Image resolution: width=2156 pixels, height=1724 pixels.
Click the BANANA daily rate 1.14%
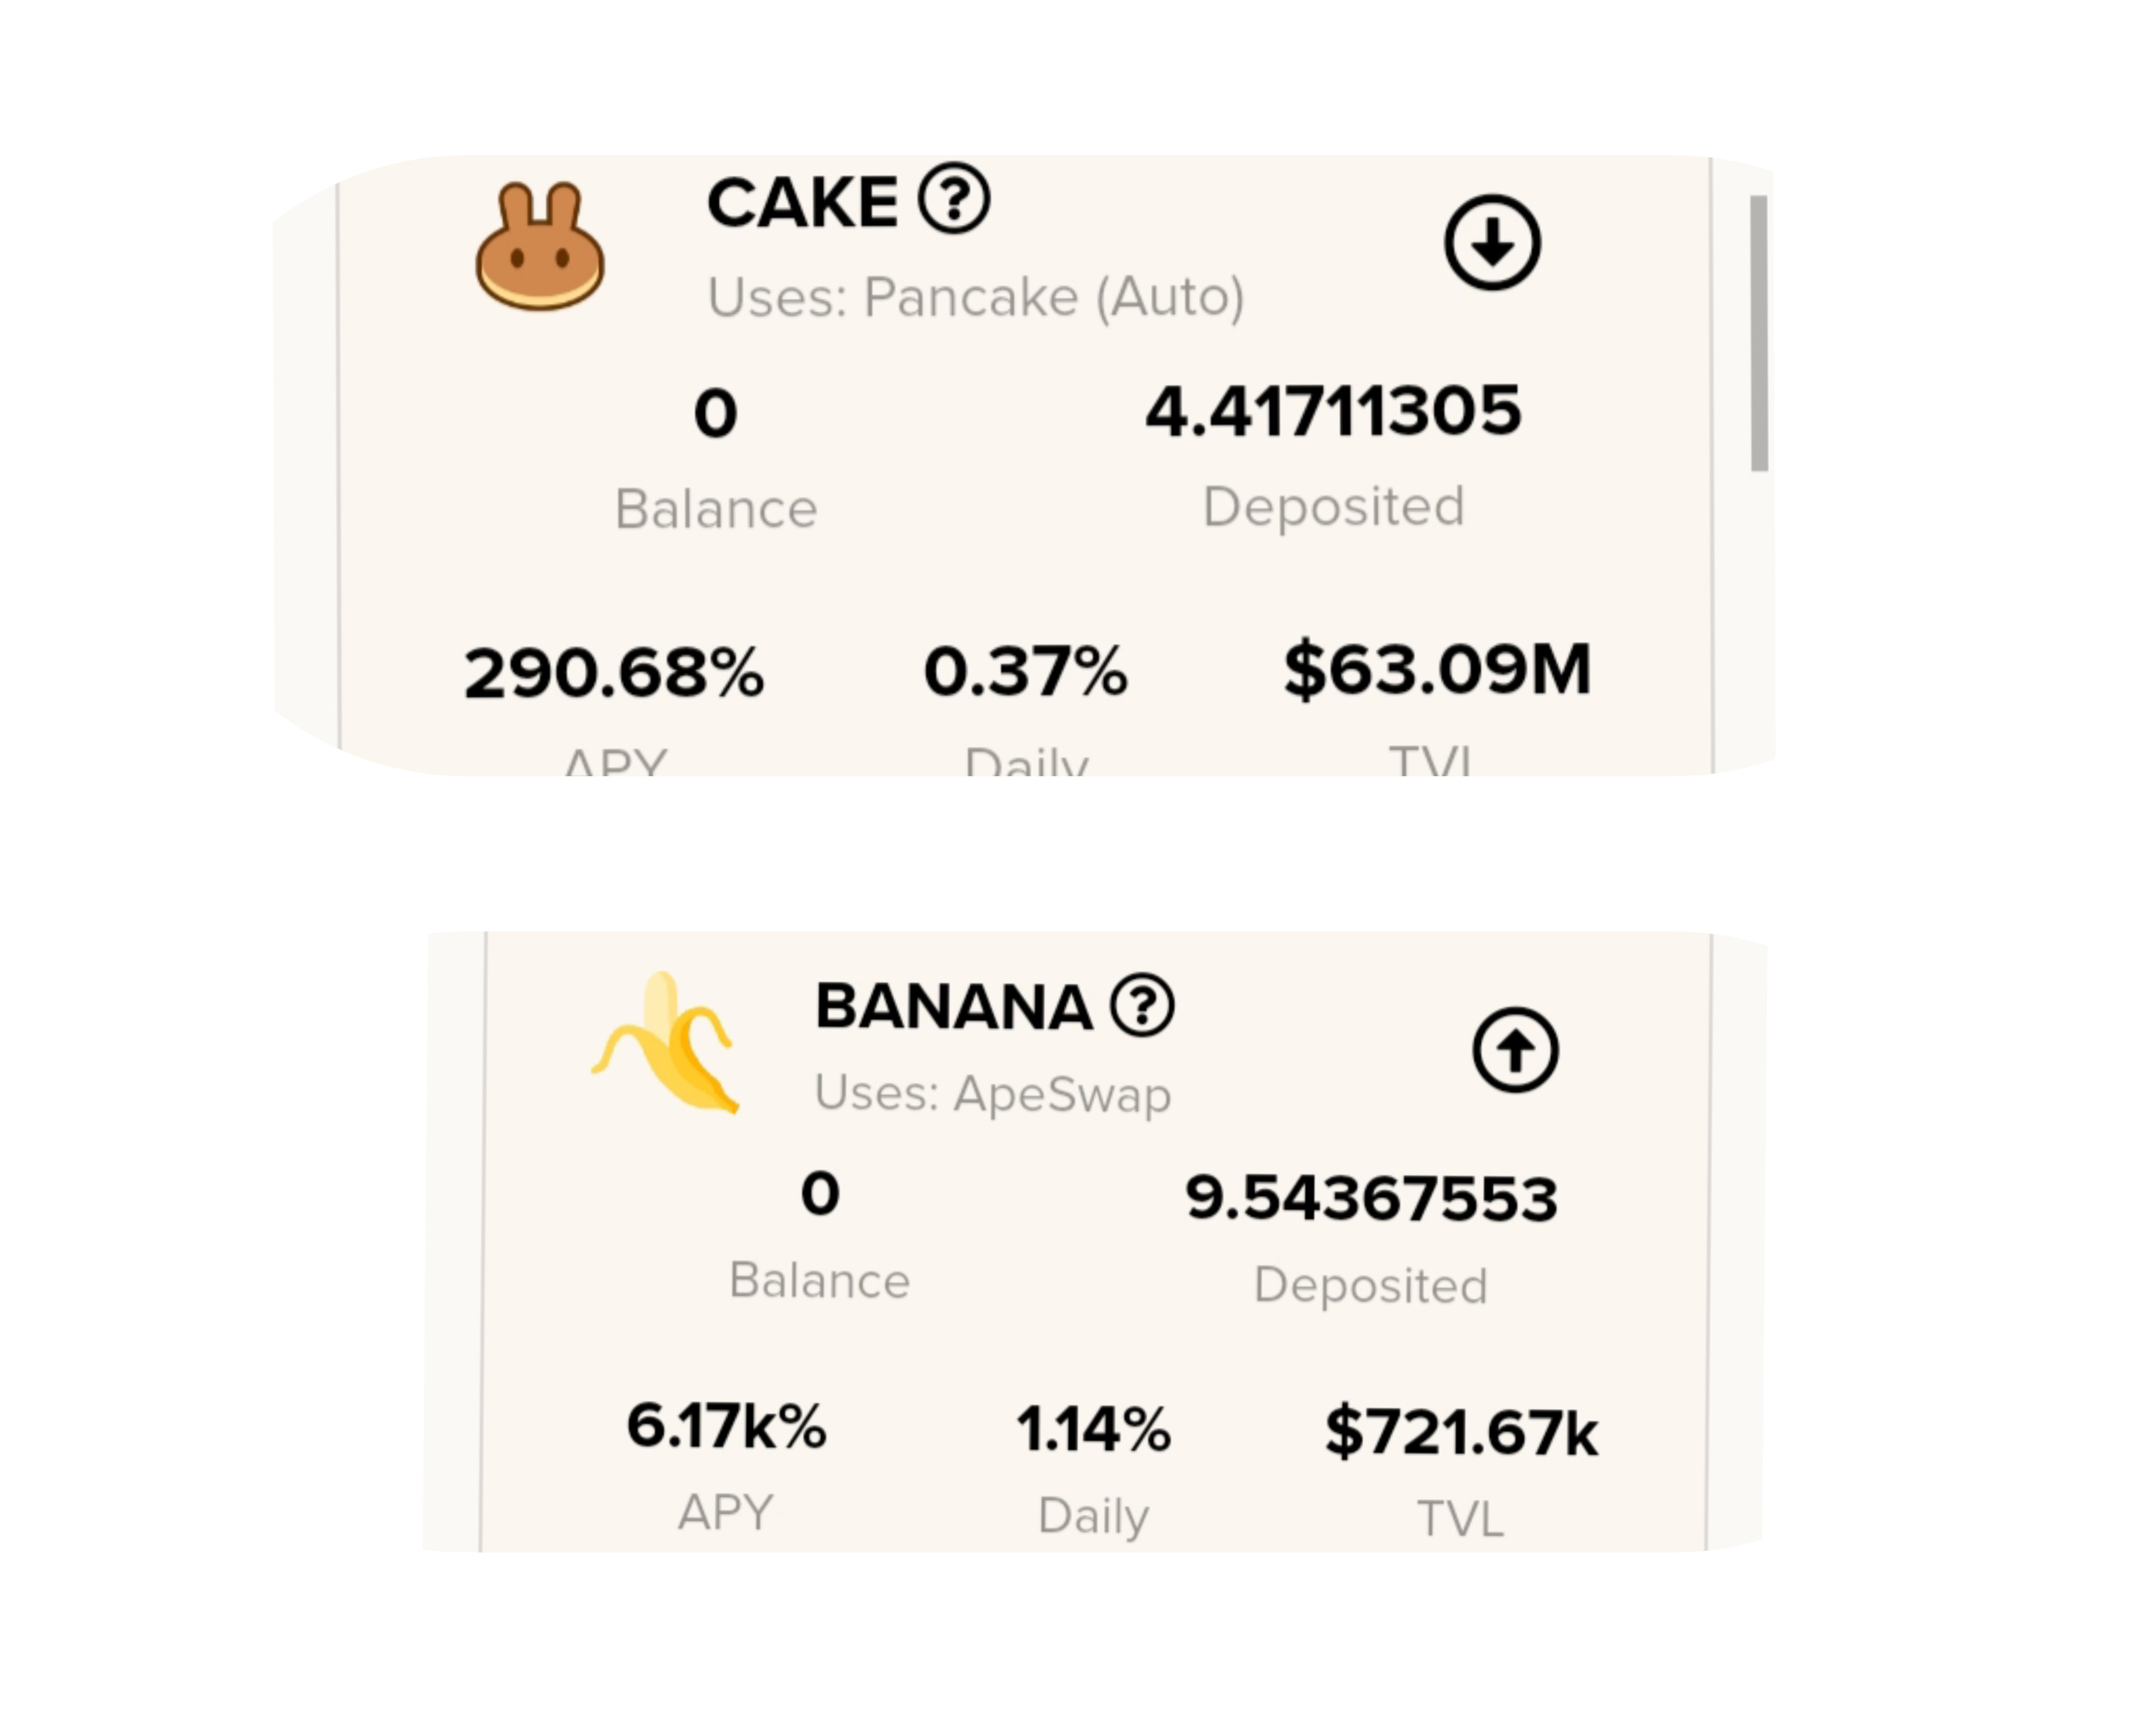1093,1429
